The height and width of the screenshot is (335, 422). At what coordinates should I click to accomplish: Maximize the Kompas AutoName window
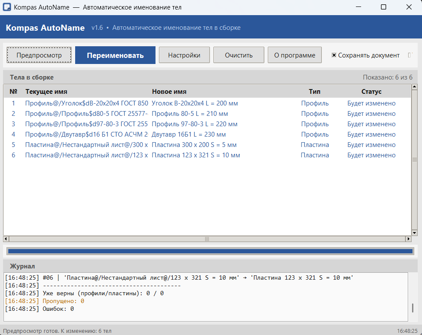coord(384,7)
